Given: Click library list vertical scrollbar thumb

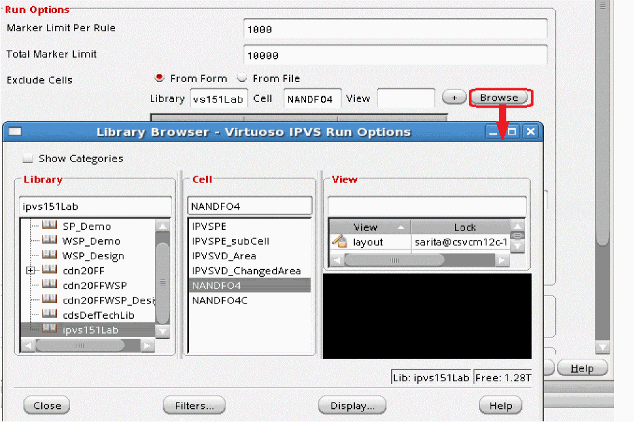Looking at the screenshot, I should coord(163,282).
